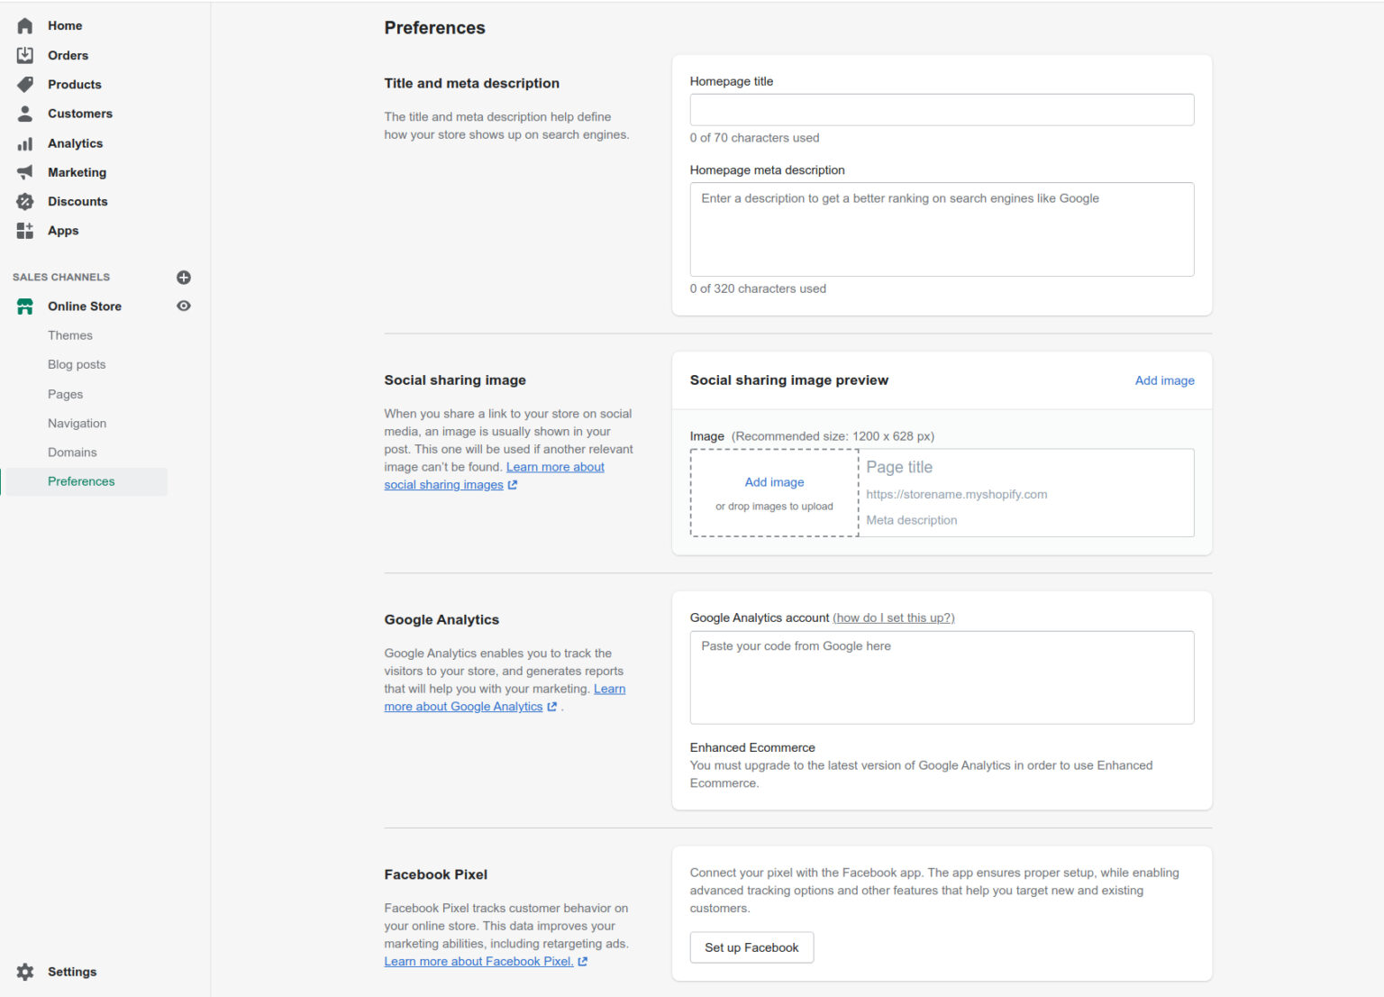Viewport: 1384px width, 997px height.
Task: Click the Page title preview text
Action: pyautogui.click(x=899, y=467)
